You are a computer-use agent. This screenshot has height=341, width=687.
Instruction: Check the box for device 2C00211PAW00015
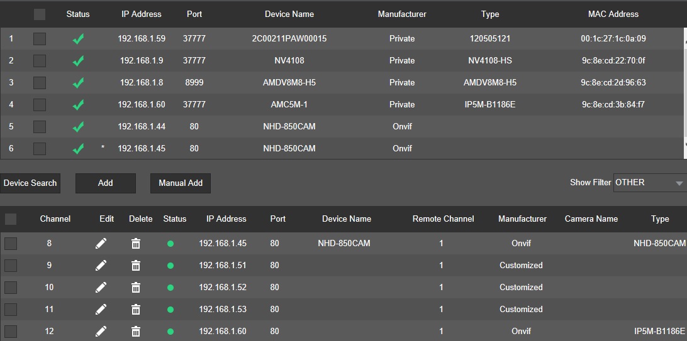(40, 39)
